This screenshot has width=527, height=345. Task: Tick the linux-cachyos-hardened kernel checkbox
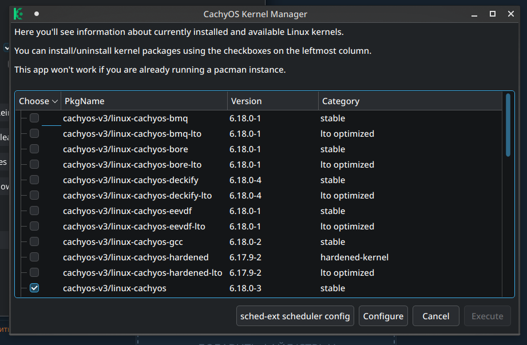[x=34, y=257]
